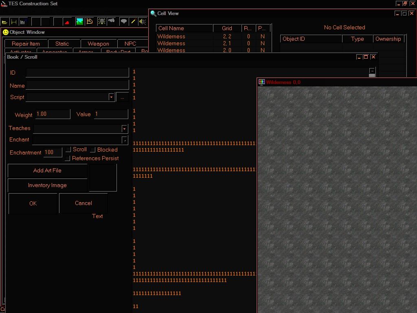The image size is (417, 313).
Task: Click the Grid column header
Action: click(227, 28)
